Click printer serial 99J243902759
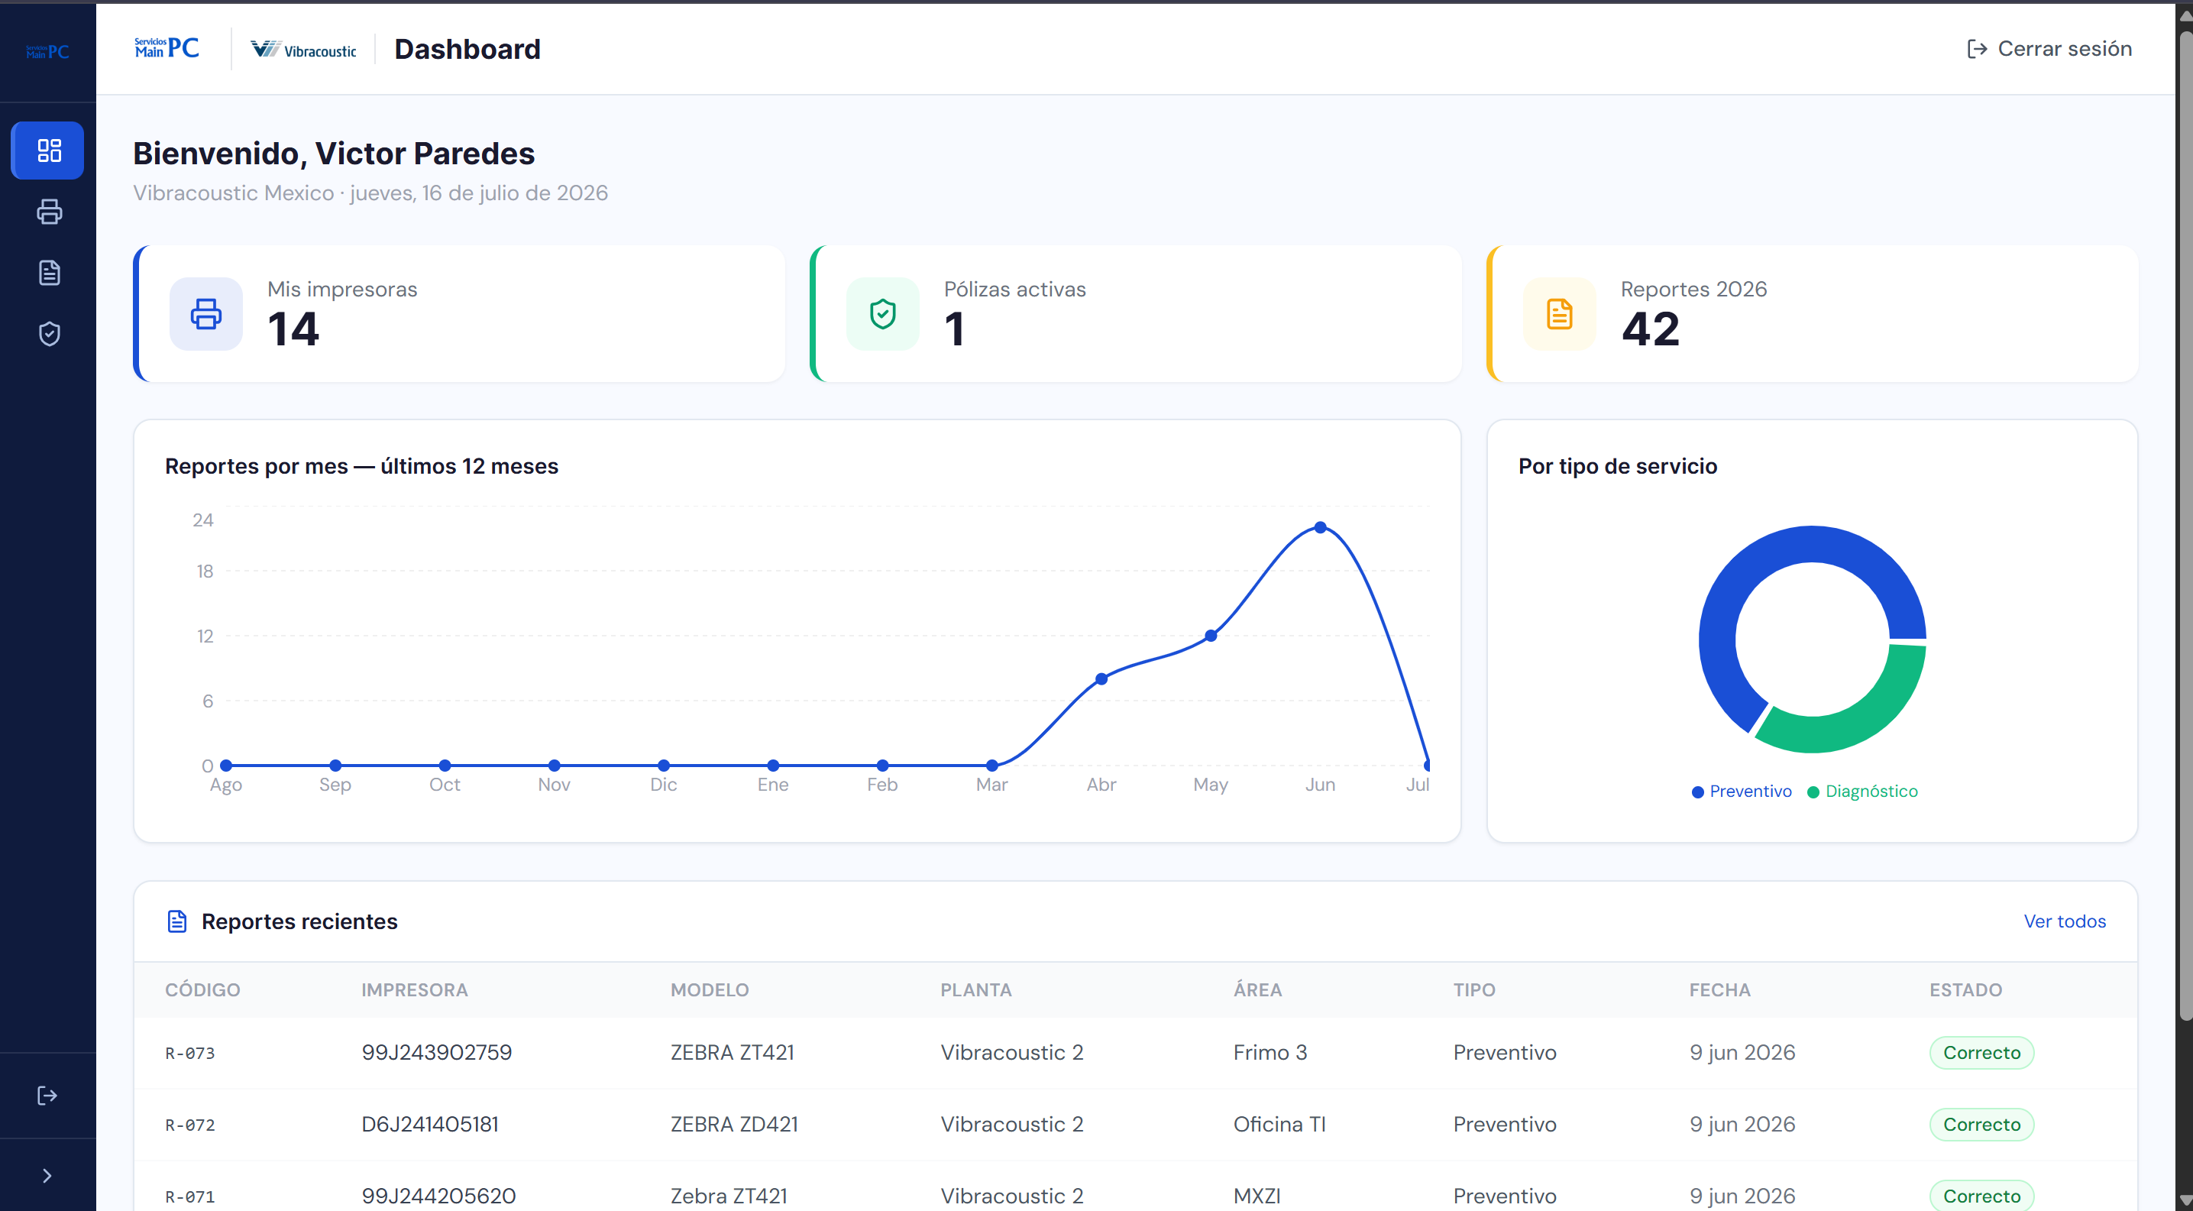The width and height of the screenshot is (2193, 1211). 437,1053
